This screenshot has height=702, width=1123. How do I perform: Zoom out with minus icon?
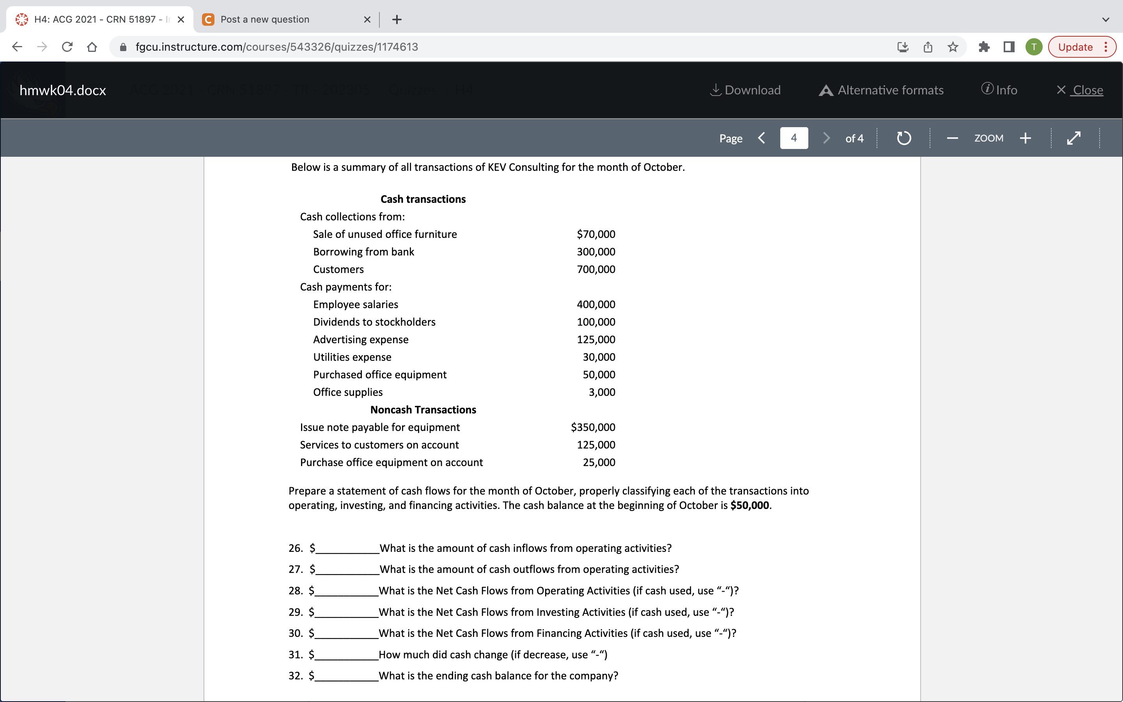click(x=952, y=138)
